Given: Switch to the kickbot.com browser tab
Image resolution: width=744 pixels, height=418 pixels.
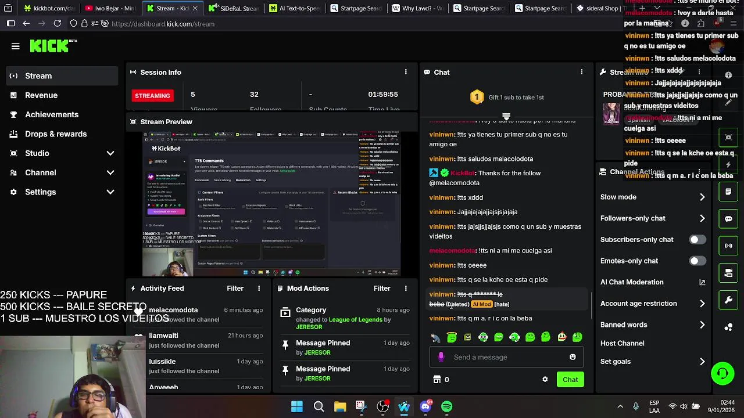Looking at the screenshot, I should [x=49, y=8].
